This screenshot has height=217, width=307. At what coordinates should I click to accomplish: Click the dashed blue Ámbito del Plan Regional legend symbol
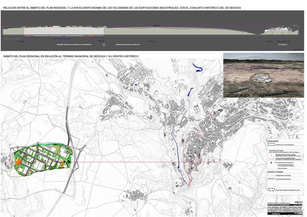271,145
